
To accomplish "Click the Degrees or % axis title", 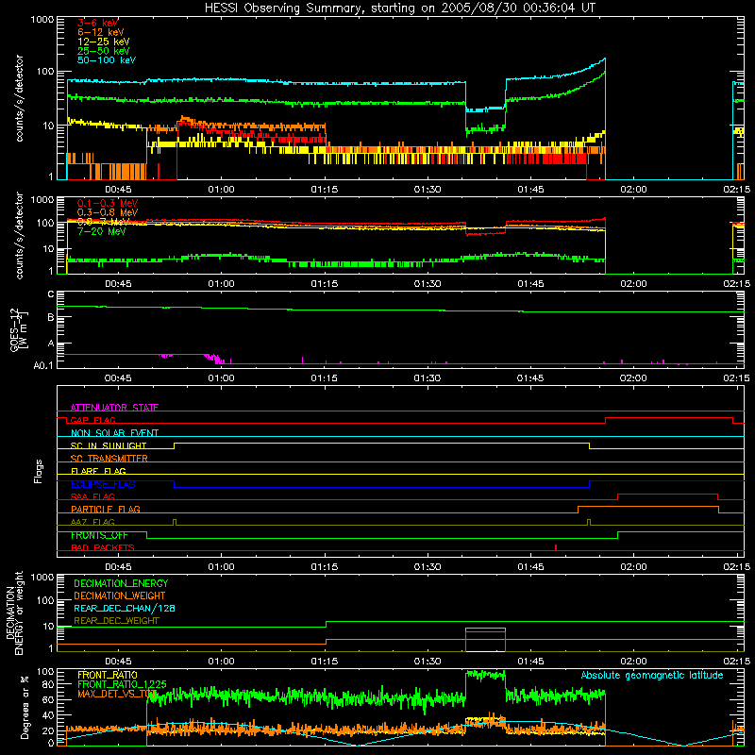I will (x=25, y=707).
